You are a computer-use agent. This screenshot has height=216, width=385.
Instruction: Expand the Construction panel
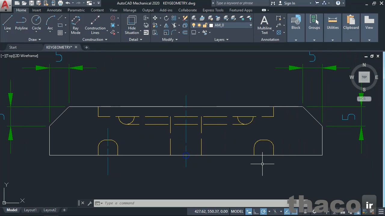[x=95, y=40]
